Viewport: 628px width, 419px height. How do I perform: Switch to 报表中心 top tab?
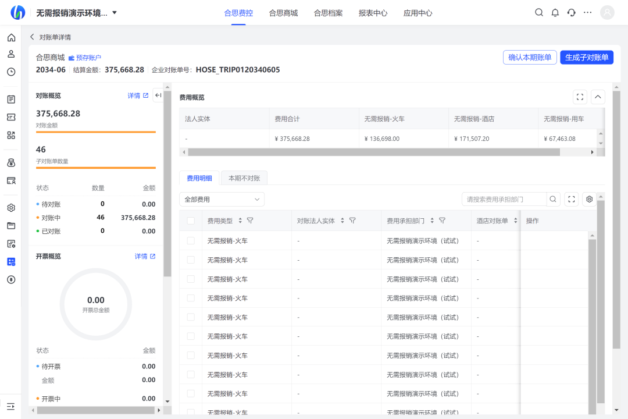coord(373,13)
